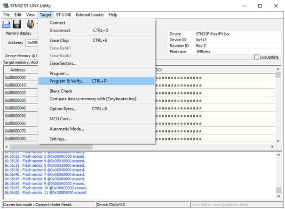Click memory grid scroll up arrow

278,69
